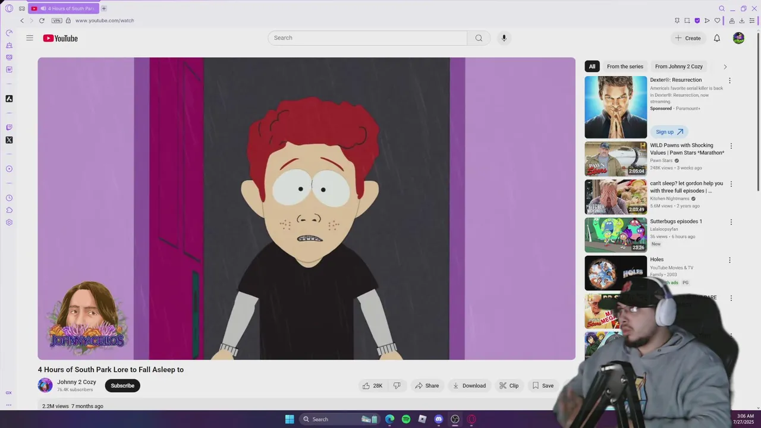Image resolution: width=761 pixels, height=428 pixels.
Task: Open history clock in sidebar
Action: [9, 198]
